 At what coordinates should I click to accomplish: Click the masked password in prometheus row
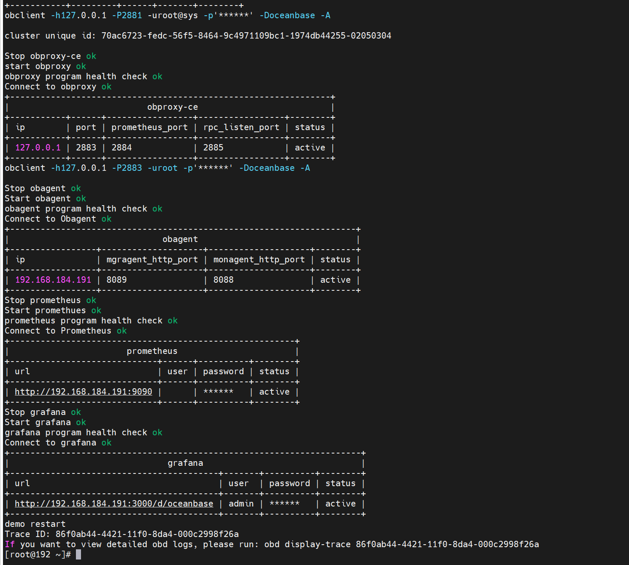(x=218, y=392)
